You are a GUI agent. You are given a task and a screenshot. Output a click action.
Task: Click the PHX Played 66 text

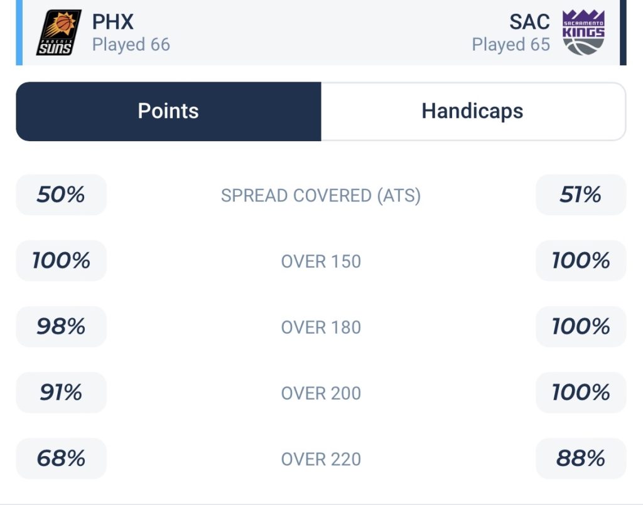point(131,45)
